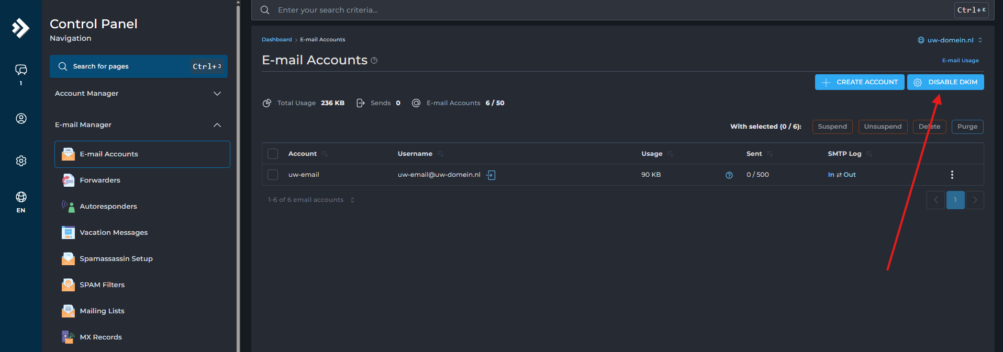Sort the table by Usage column icon
Viewport: 1003px width, 352px height.
click(x=670, y=154)
